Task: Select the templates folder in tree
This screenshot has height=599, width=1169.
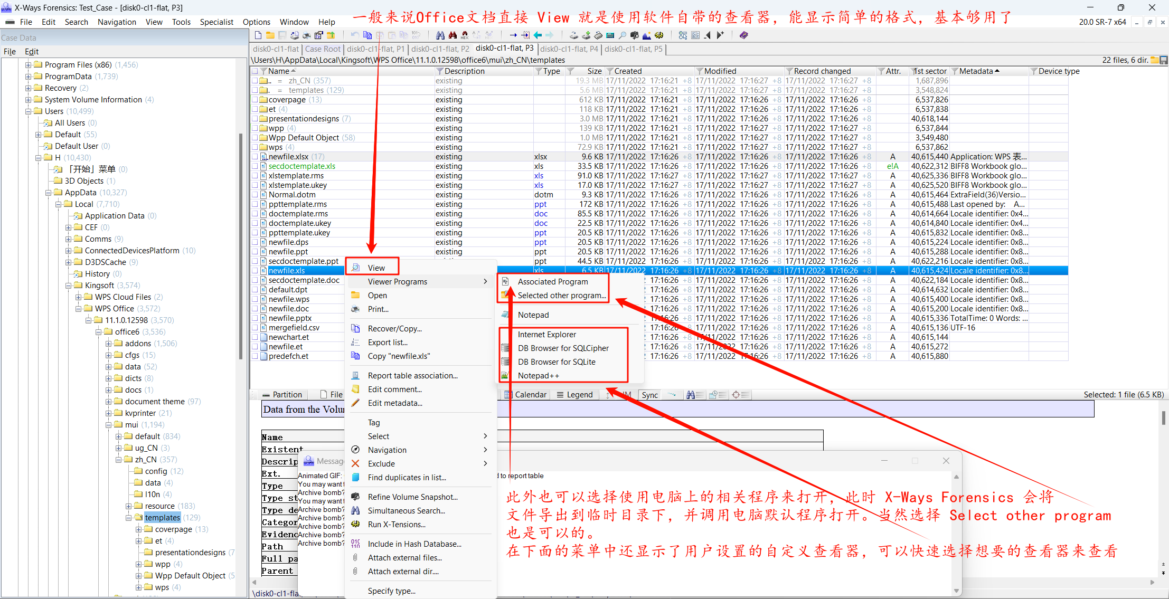Action: (x=162, y=518)
